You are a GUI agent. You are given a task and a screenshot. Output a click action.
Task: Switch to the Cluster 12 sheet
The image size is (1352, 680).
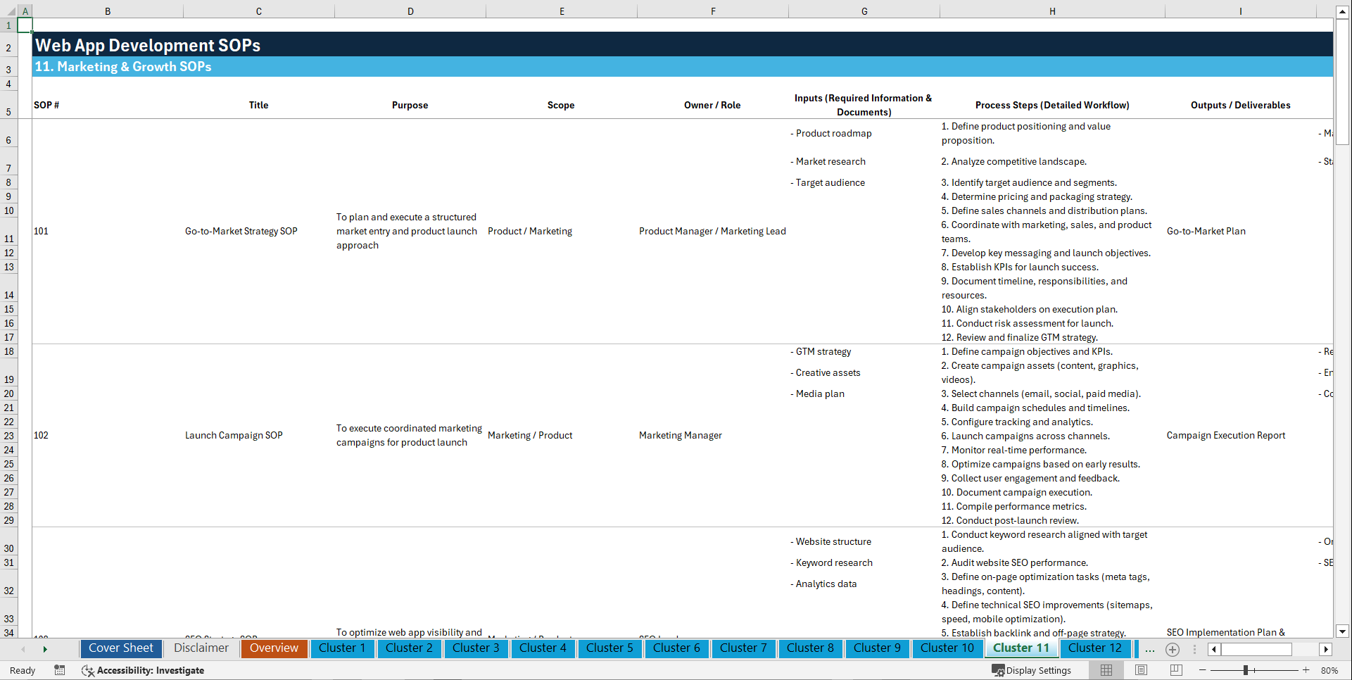[1095, 648]
